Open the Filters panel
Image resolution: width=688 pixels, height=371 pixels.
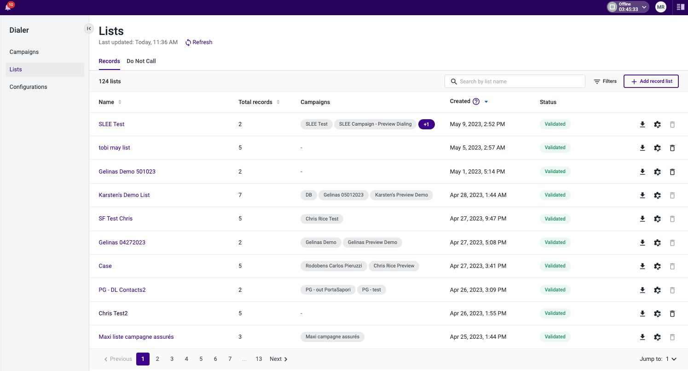pos(605,81)
